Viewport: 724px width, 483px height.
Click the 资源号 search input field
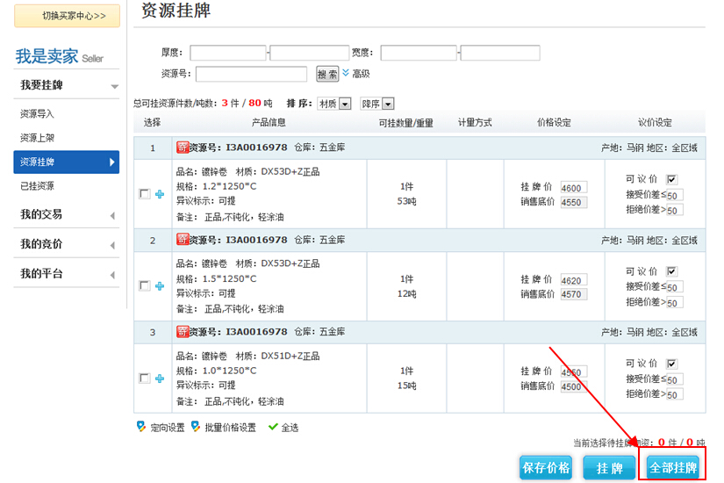tap(251, 75)
